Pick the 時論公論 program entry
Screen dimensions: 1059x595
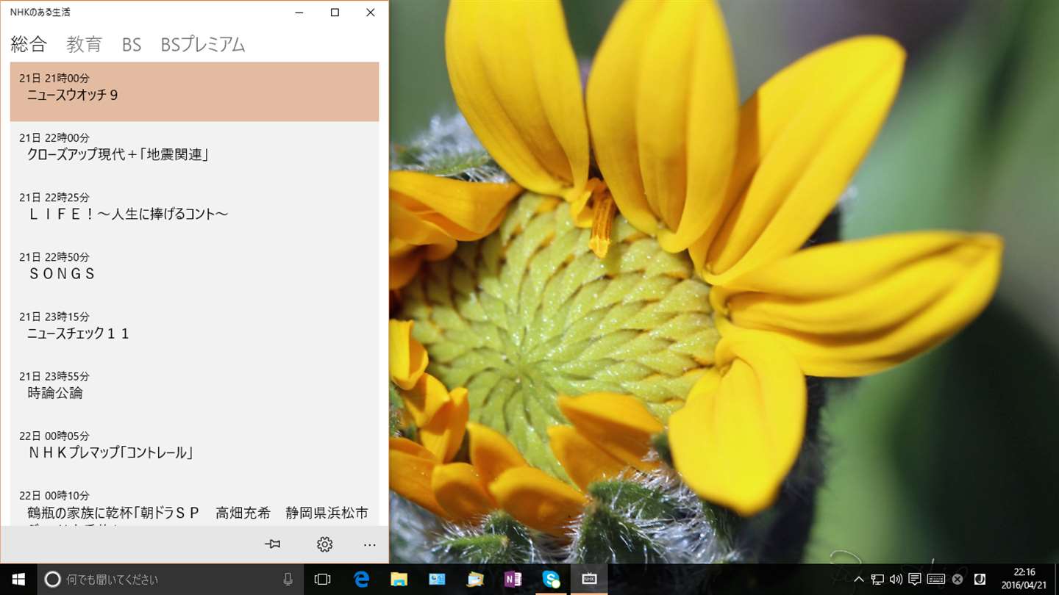point(194,389)
